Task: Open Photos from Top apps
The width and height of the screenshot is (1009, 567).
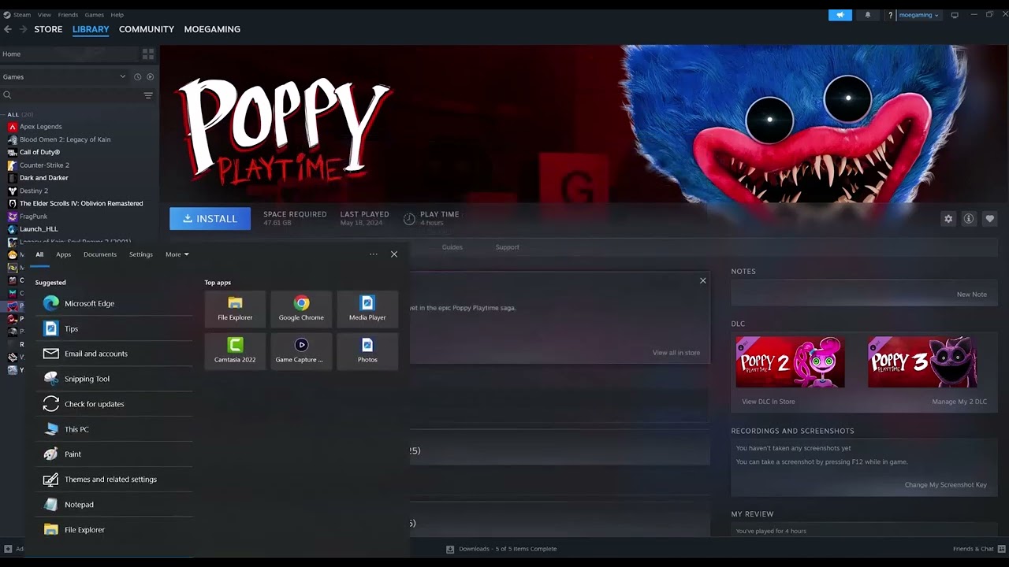Action: [x=367, y=350]
